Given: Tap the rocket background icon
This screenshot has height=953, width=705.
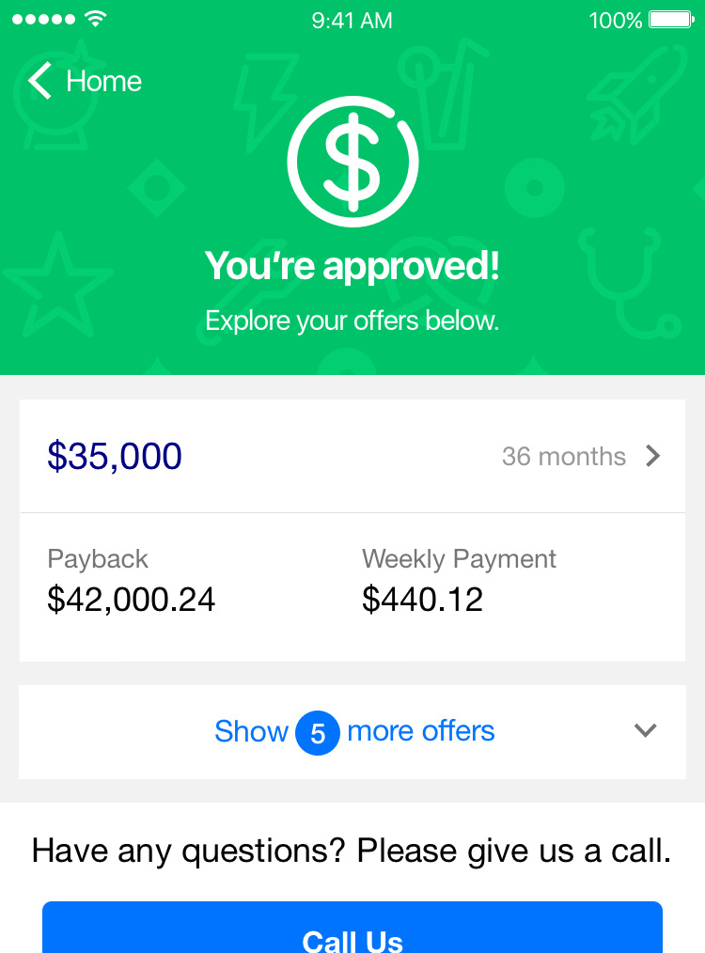Looking at the screenshot, I should coord(635,96).
